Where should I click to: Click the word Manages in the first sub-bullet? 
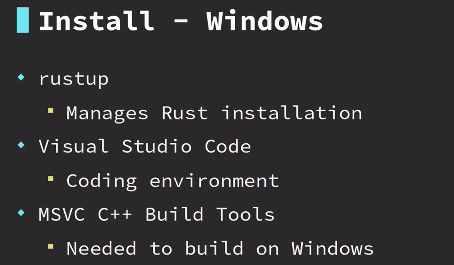click(x=107, y=113)
